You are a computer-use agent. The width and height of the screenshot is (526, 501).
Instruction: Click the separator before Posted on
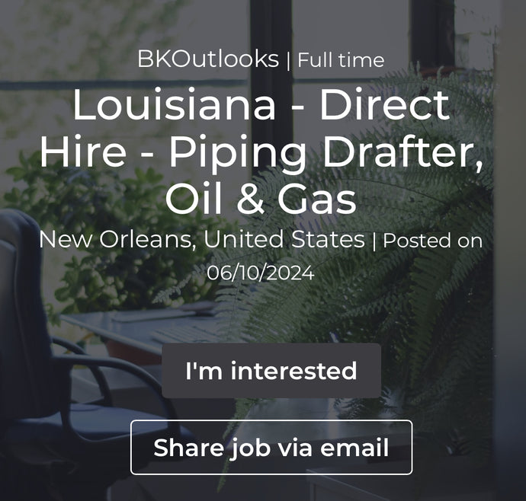click(374, 241)
